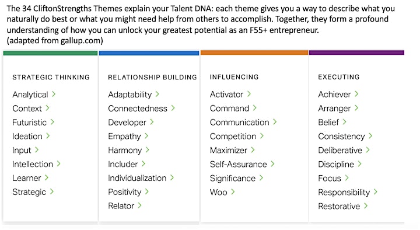The height and width of the screenshot is (230, 420).
Task: Open the Competition theme link
Action: click(233, 136)
